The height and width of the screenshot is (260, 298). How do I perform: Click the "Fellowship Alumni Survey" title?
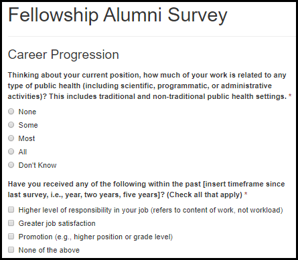click(118, 15)
